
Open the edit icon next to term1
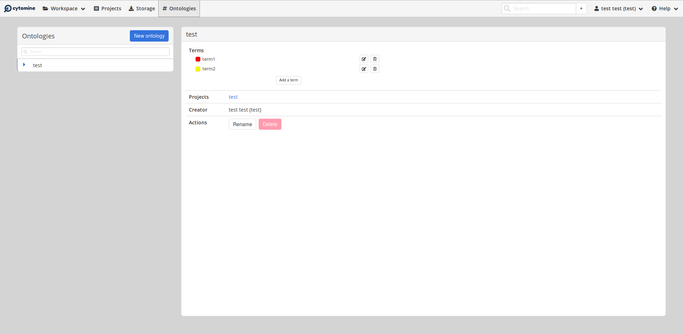click(x=364, y=59)
